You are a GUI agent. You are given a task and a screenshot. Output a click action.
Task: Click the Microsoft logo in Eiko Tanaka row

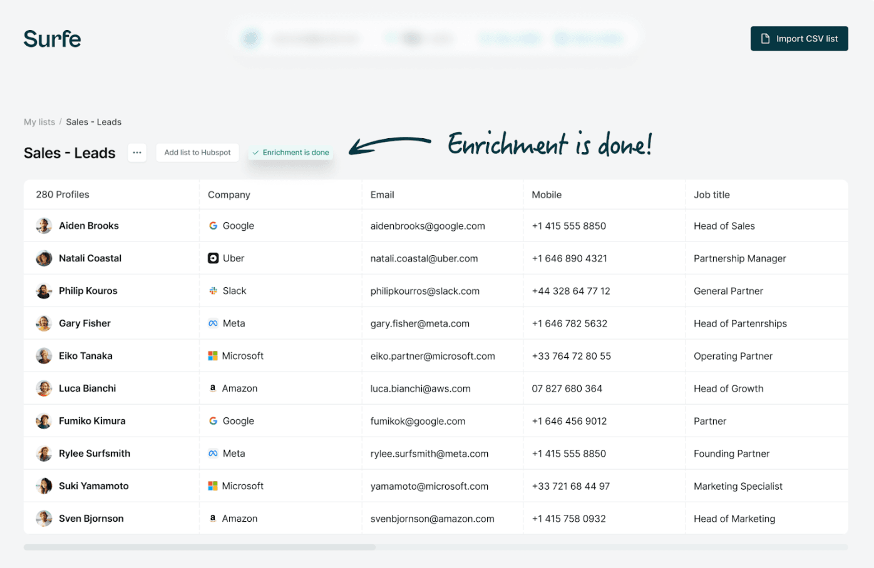click(x=213, y=356)
